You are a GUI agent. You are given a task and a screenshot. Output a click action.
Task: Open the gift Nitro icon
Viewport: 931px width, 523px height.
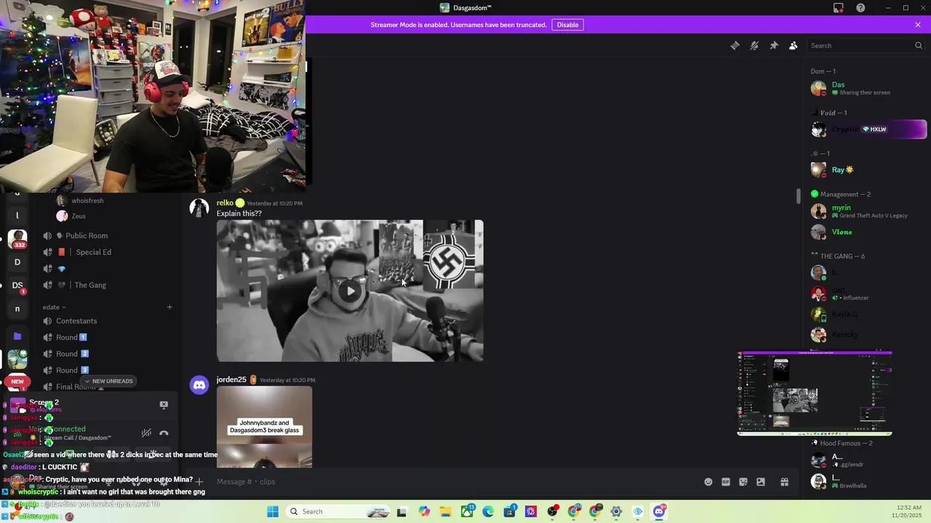pyautogui.click(x=784, y=482)
